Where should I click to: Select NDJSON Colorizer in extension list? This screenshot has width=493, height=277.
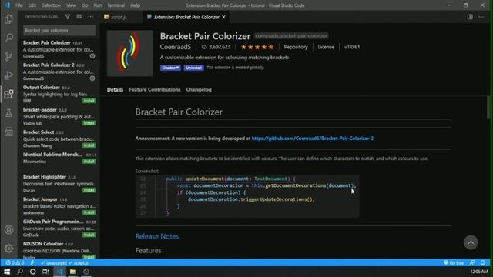coord(59,250)
